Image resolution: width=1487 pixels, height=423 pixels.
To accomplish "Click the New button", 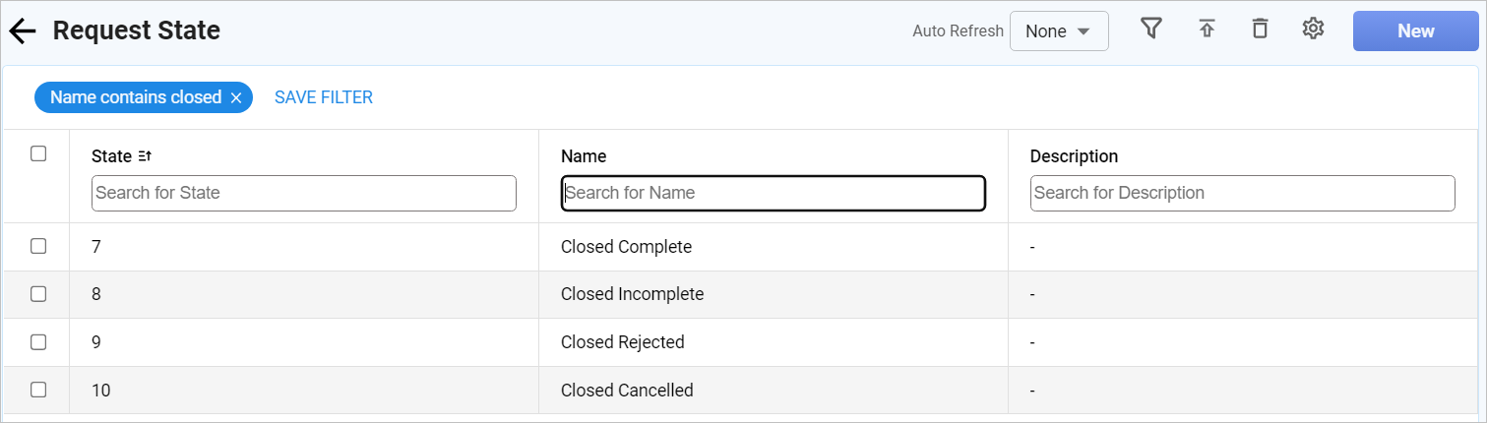I will click(1415, 30).
